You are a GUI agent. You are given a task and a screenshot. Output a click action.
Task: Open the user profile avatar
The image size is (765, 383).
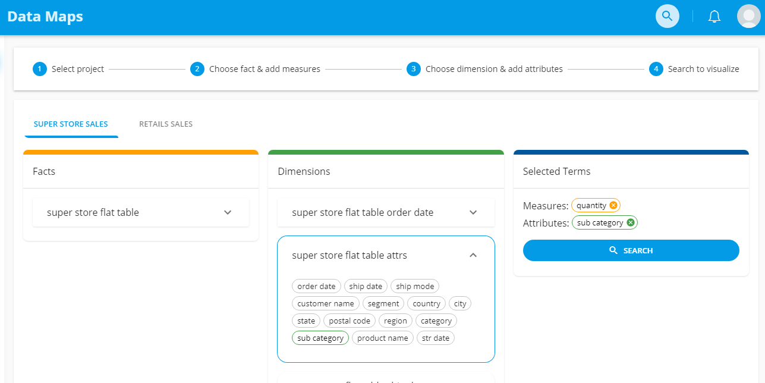click(748, 16)
